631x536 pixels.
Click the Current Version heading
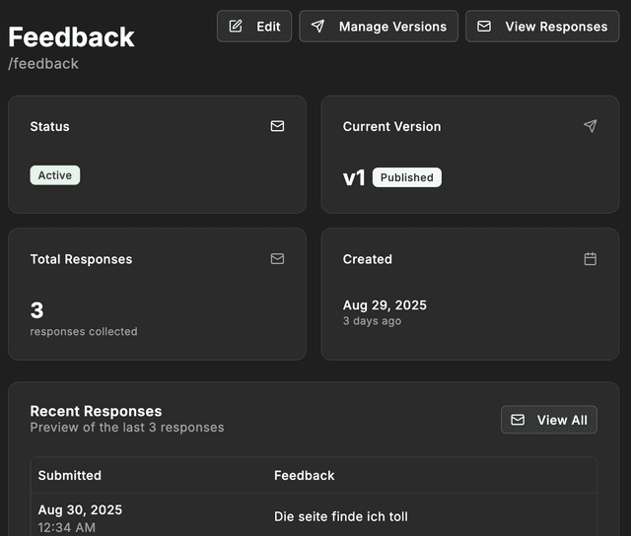pos(392,126)
